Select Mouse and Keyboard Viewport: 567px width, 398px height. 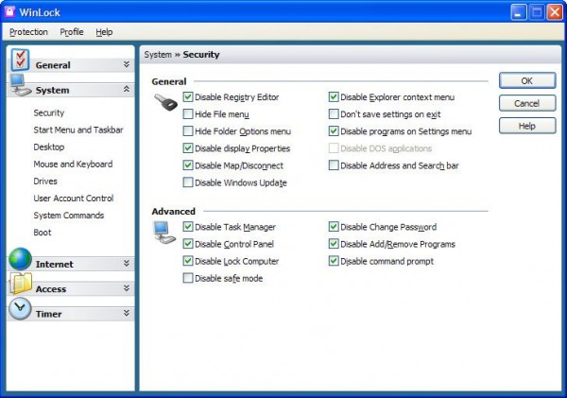(x=73, y=164)
